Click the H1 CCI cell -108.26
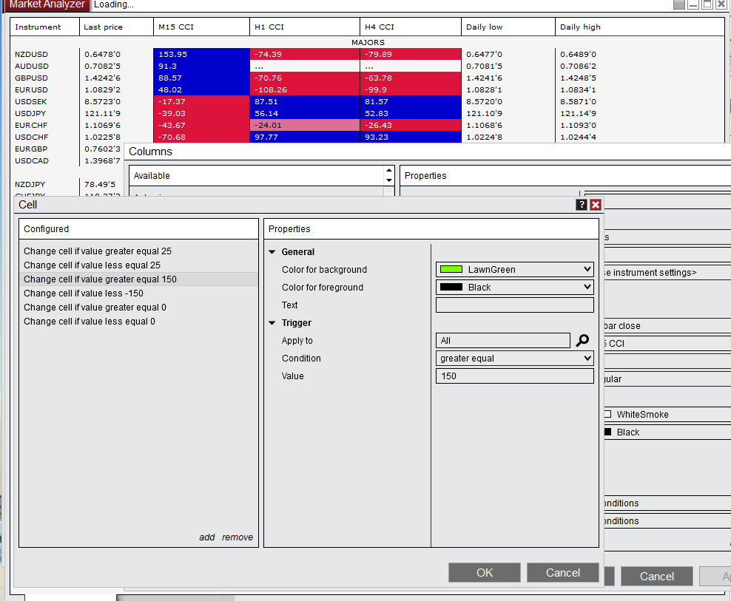 [305, 89]
